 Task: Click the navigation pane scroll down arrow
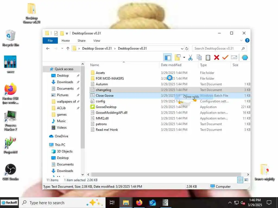click(83, 175)
